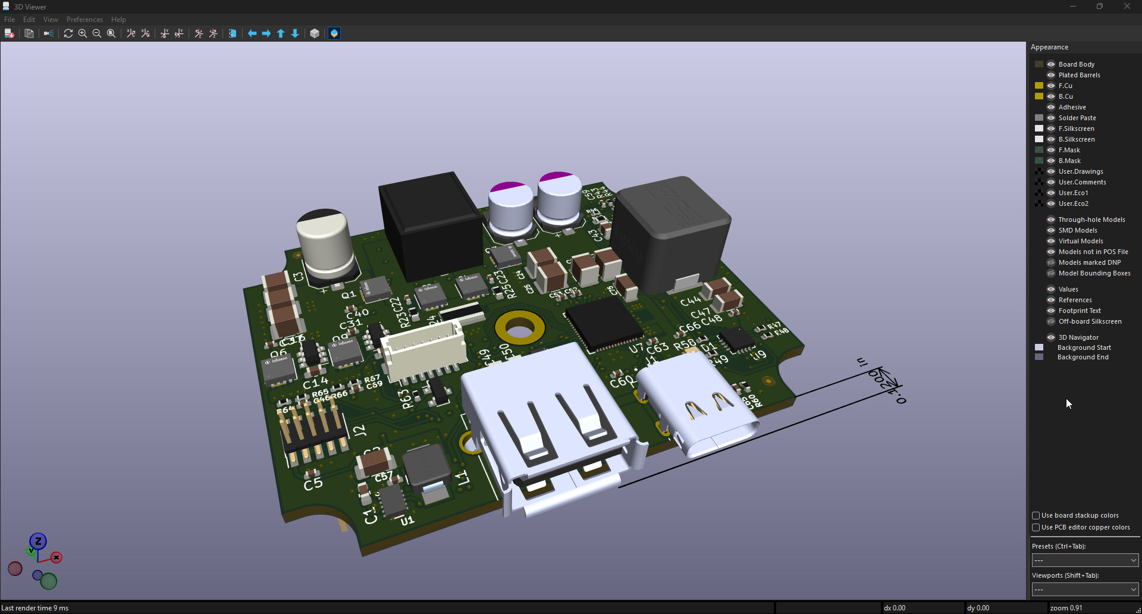
Task: Open the Presets dropdown
Action: pos(1085,560)
